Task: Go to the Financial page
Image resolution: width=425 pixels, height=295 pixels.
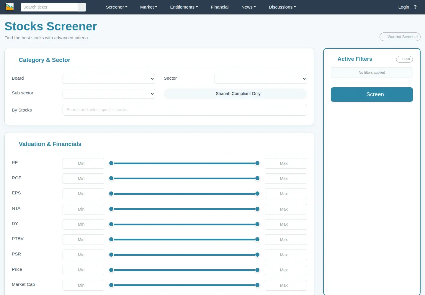Action: pos(220,7)
